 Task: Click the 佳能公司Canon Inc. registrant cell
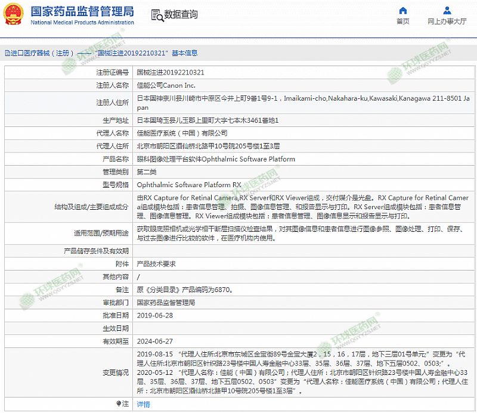coord(166,85)
